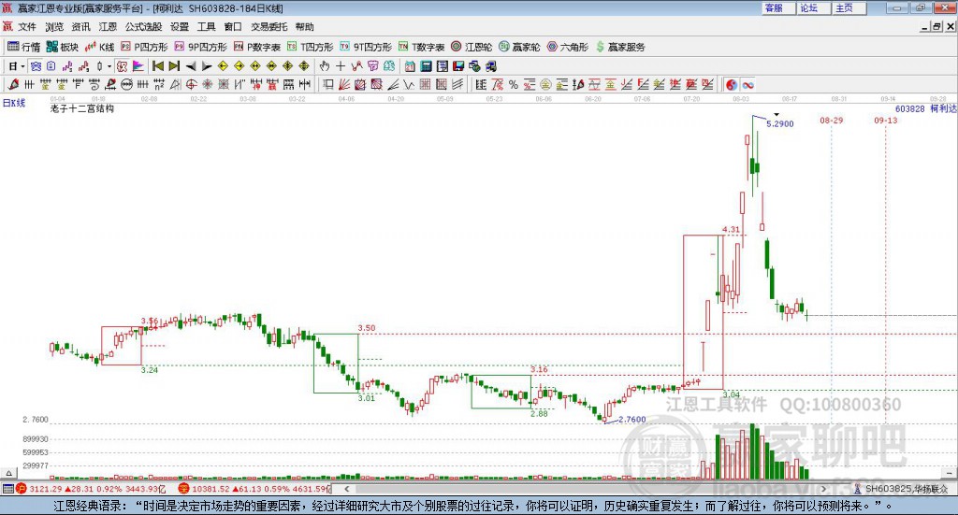Jump to first bar icon
This screenshot has width=958, height=515.
pyautogui.click(x=157, y=66)
